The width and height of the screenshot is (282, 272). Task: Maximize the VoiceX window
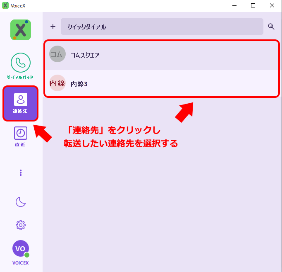point(253,5)
